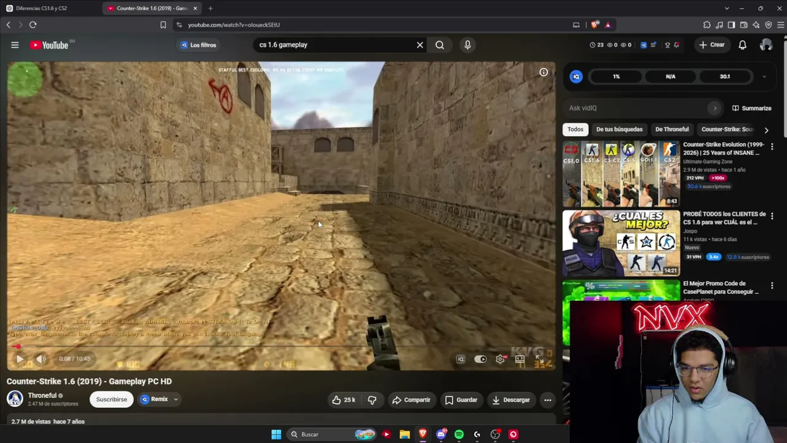Select the De tus búsquedas chip
Screen dimensions: 787x443
pyautogui.click(x=619, y=129)
